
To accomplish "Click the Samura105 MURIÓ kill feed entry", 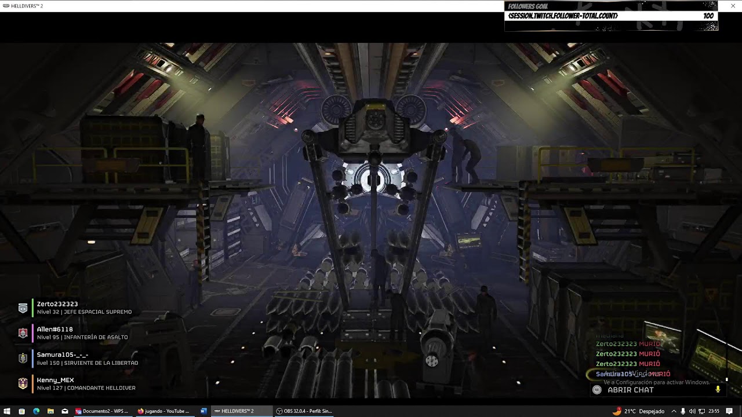I will pyautogui.click(x=632, y=374).
